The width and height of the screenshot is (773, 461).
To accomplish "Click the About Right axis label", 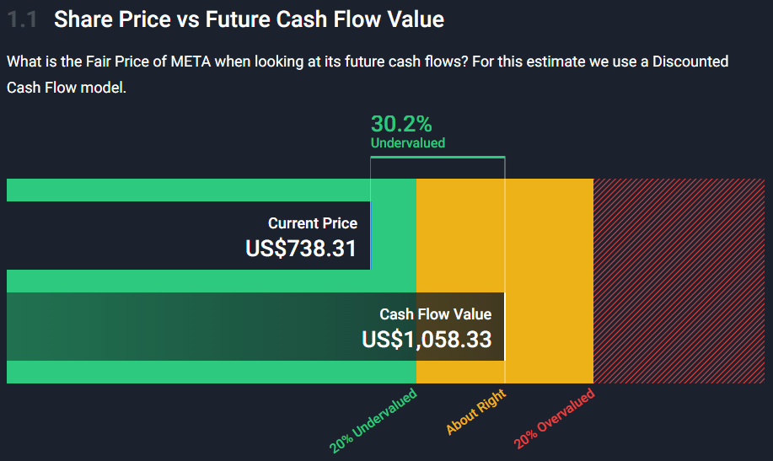I will click(475, 412).
